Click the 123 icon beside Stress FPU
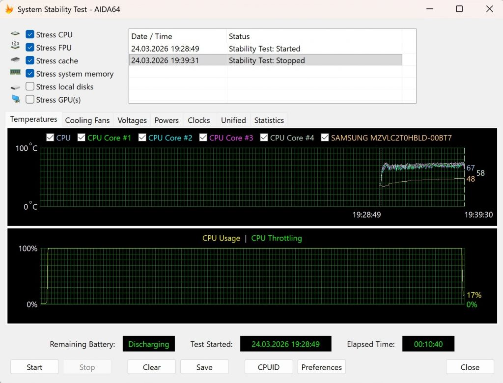The height and width of the screenshot is (383, 503). (16, 47)
